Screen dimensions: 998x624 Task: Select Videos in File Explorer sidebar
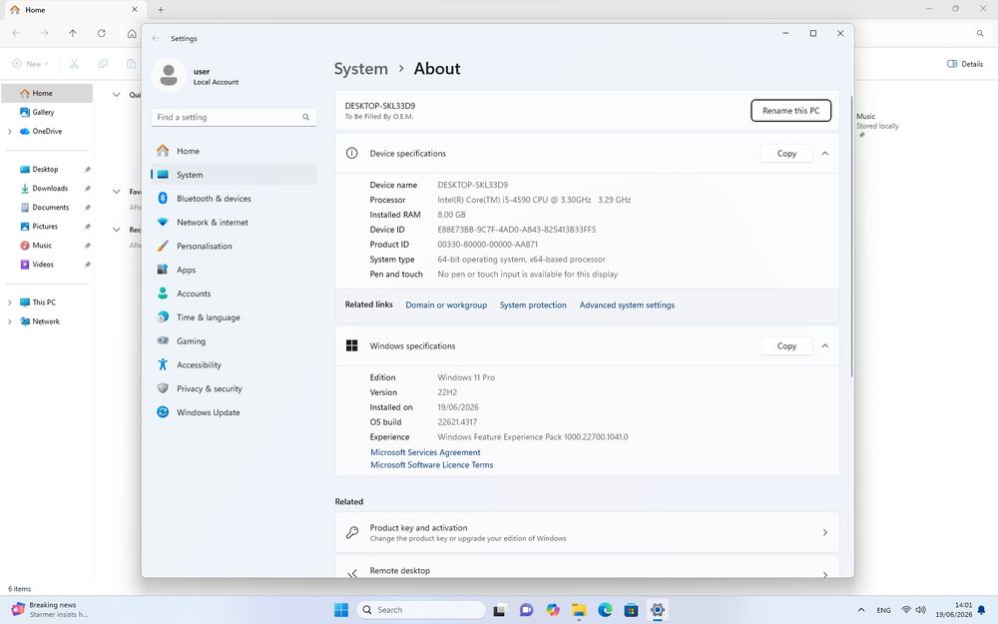click(x=48, y=265)
